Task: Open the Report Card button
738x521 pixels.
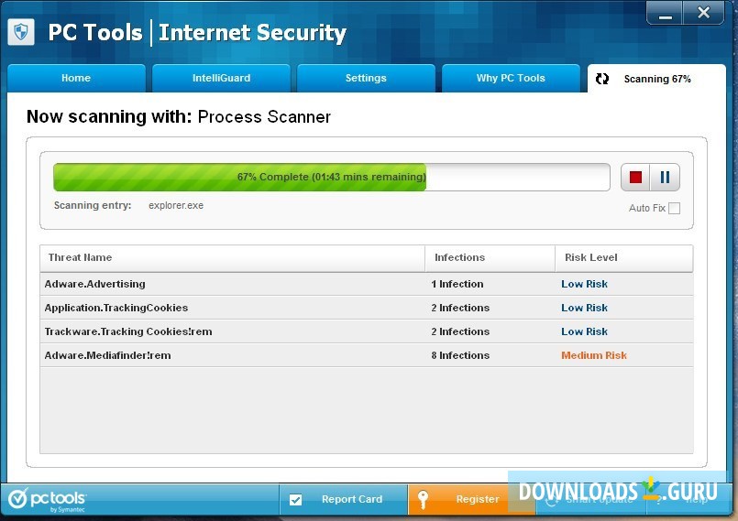Action: (x=343, y=499)
